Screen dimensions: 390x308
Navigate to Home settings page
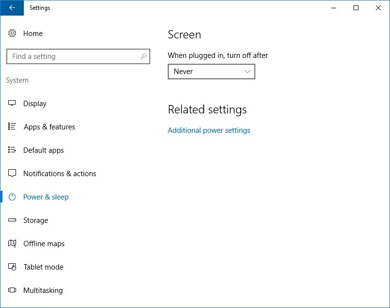(33, 33)
